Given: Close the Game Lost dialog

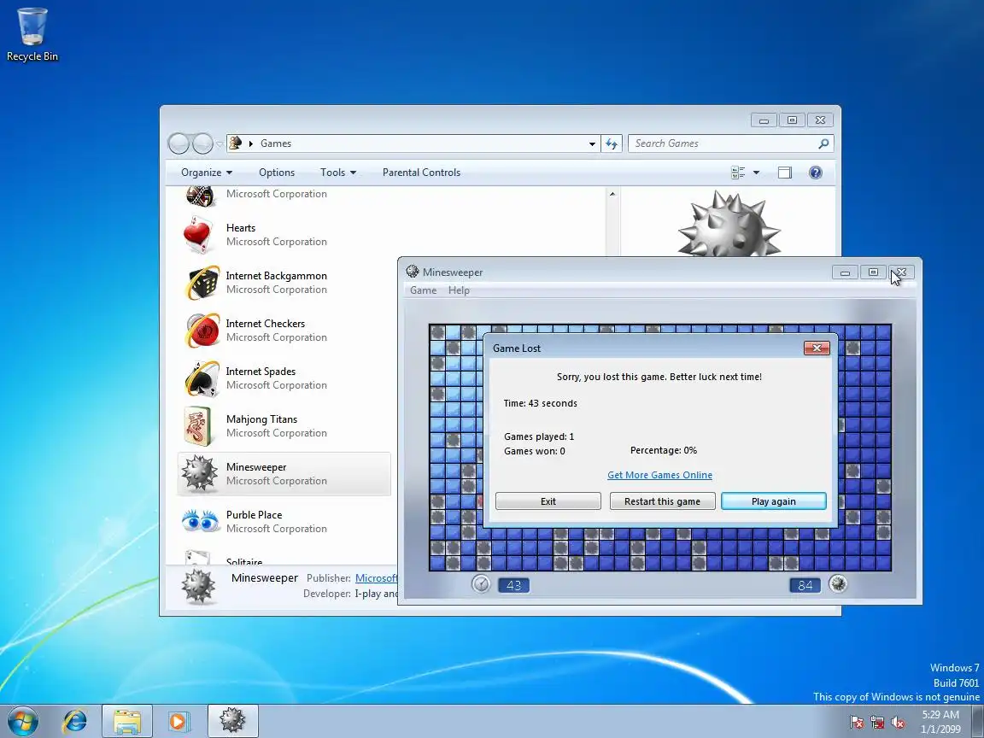Looking at the screenshot, I should point(817,348).
